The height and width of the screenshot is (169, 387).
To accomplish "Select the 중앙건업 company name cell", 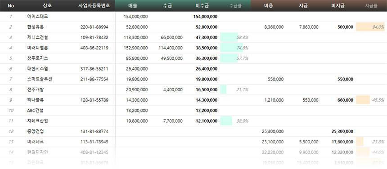I will (x=36, y=131).
